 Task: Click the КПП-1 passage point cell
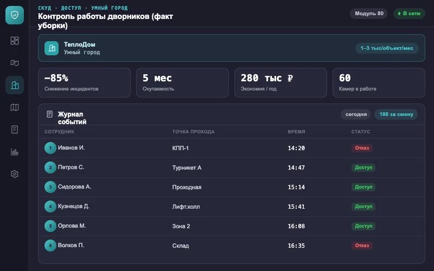181,148
